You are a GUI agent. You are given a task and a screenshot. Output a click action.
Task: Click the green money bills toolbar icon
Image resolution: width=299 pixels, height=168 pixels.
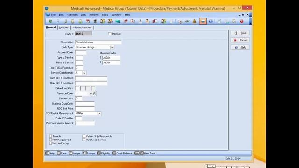pos(187,21)
